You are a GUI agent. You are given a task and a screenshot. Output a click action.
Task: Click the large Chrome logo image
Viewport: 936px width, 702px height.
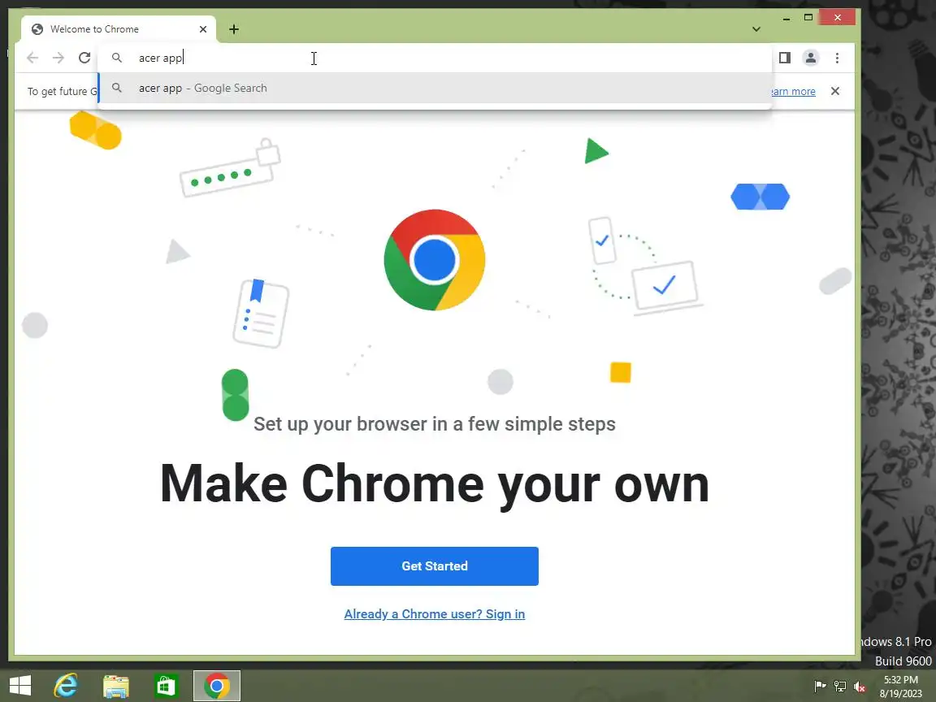(x=435, y=260)
